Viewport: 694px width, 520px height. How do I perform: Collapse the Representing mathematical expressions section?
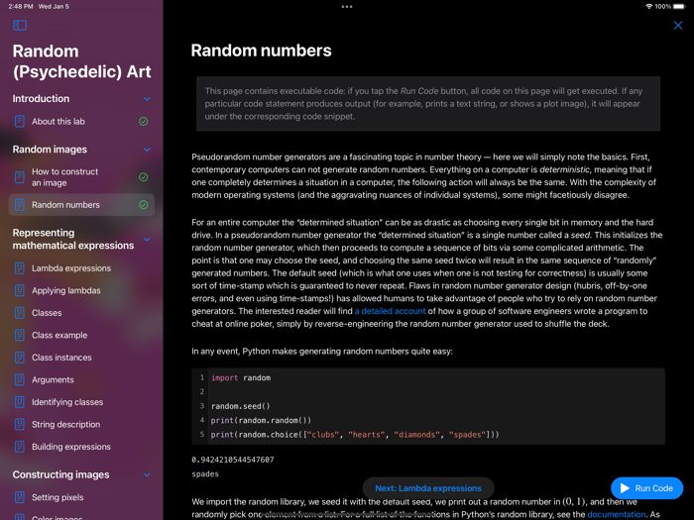147,240
